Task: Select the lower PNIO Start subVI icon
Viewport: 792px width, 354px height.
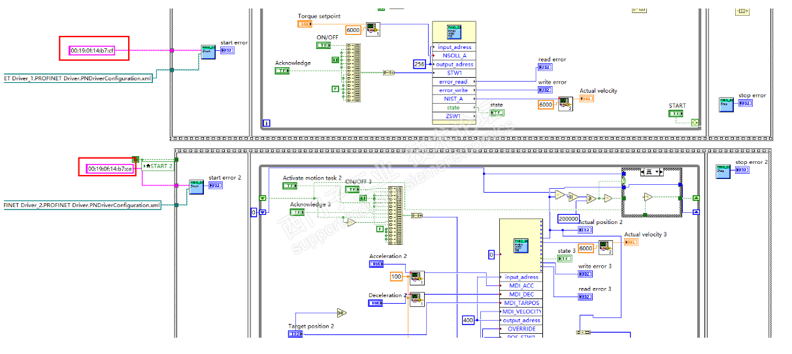Action: [x=196, y=187]
